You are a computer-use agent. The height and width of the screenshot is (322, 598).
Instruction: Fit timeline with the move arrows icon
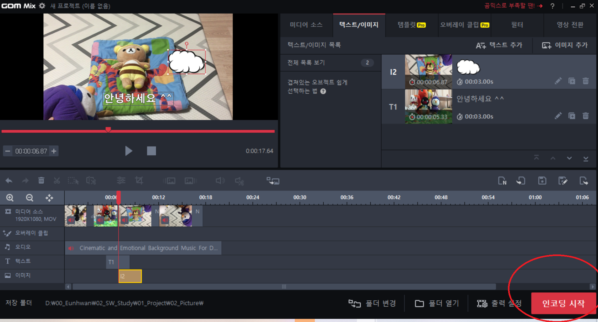click(49, 198)
